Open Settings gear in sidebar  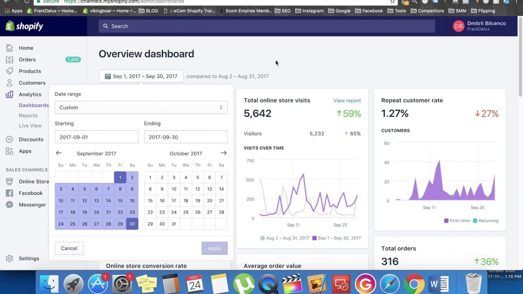9,258
